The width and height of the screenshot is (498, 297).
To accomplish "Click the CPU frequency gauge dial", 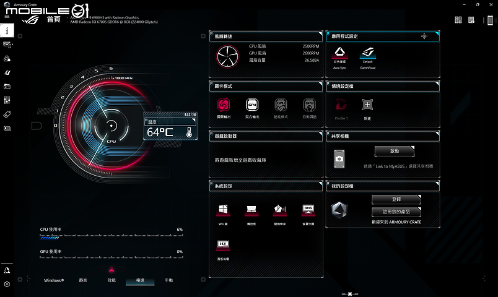I will (x=111, y=126).
